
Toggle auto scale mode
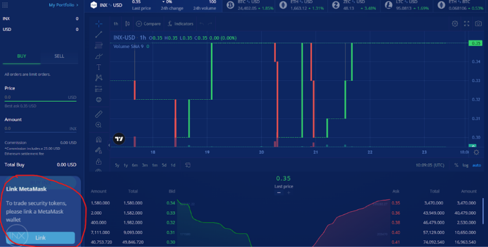click(x=477, y=165)
